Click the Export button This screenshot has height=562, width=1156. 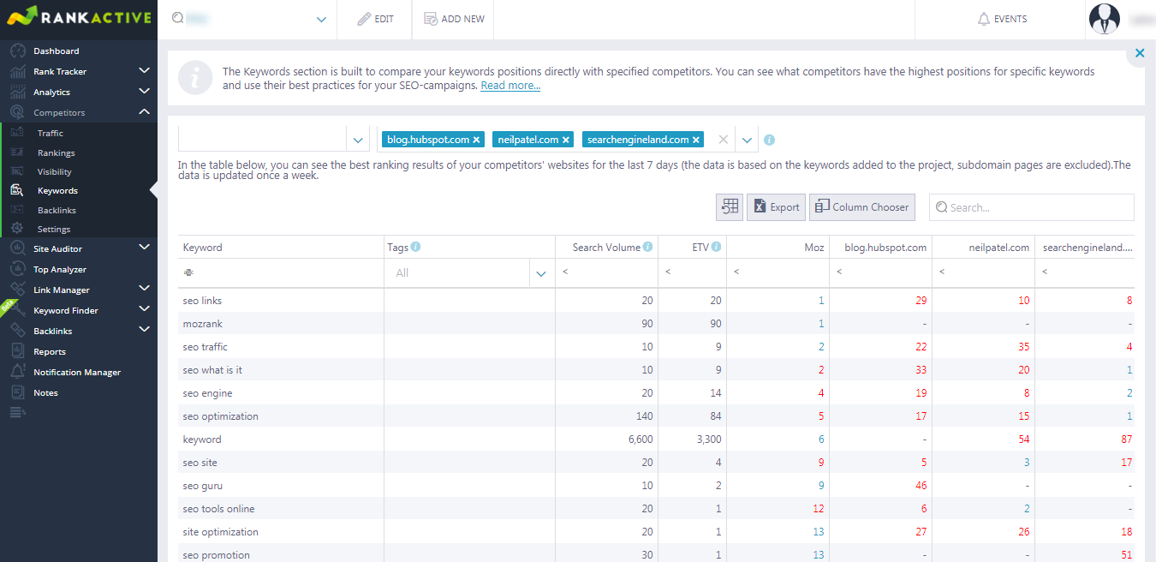click(776, 206)
